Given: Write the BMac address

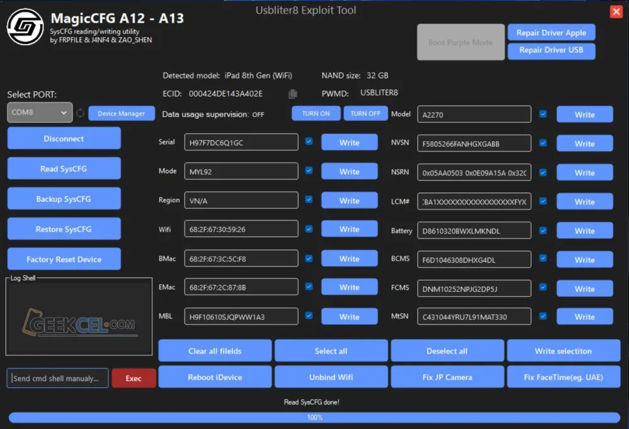Looking at the screenshot, I should click(349, 259).
